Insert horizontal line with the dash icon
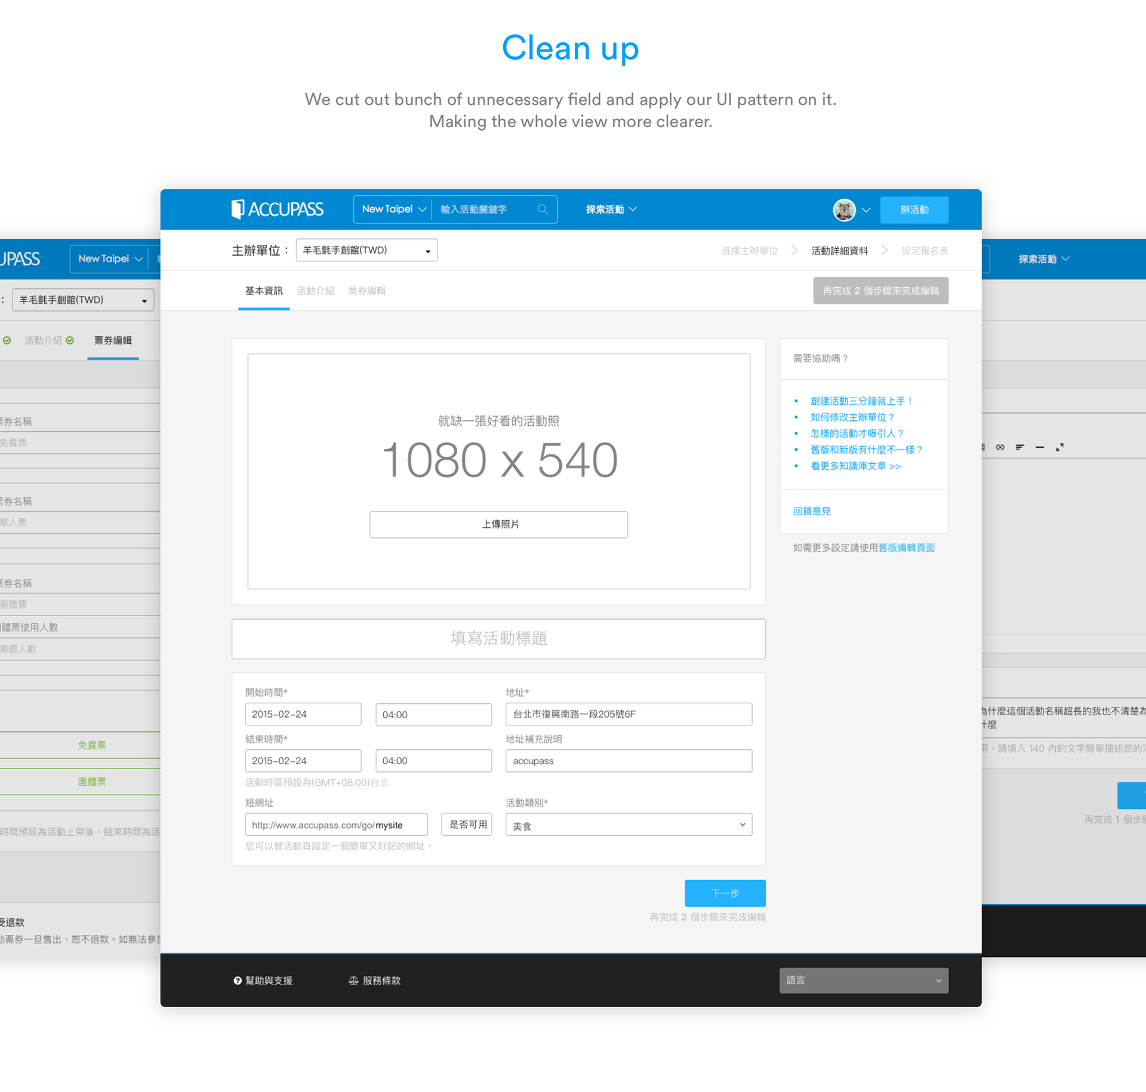 pos(1040,447)
